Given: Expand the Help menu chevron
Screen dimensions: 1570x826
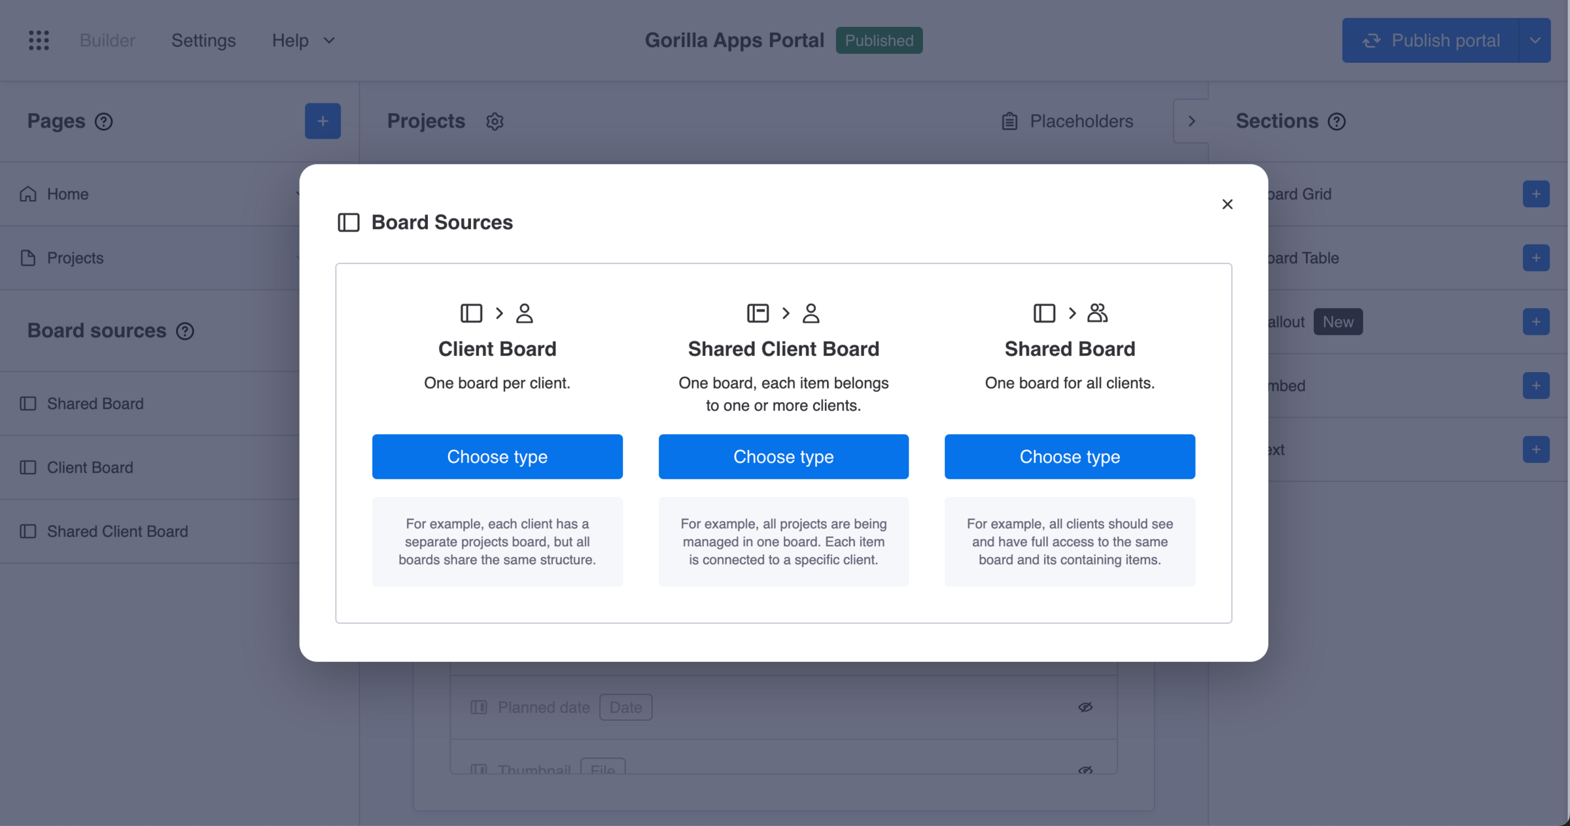Looking at the screenshot, I should click(329, 41).
